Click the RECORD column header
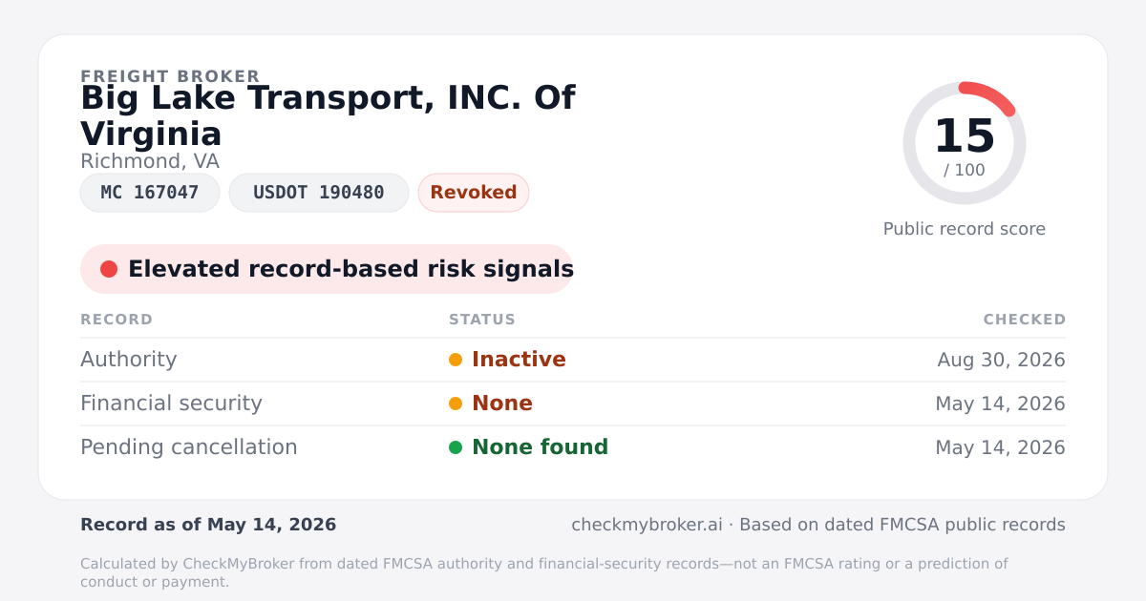The image size is (1146, 601). pyautogui.click(x=117, y=320)
